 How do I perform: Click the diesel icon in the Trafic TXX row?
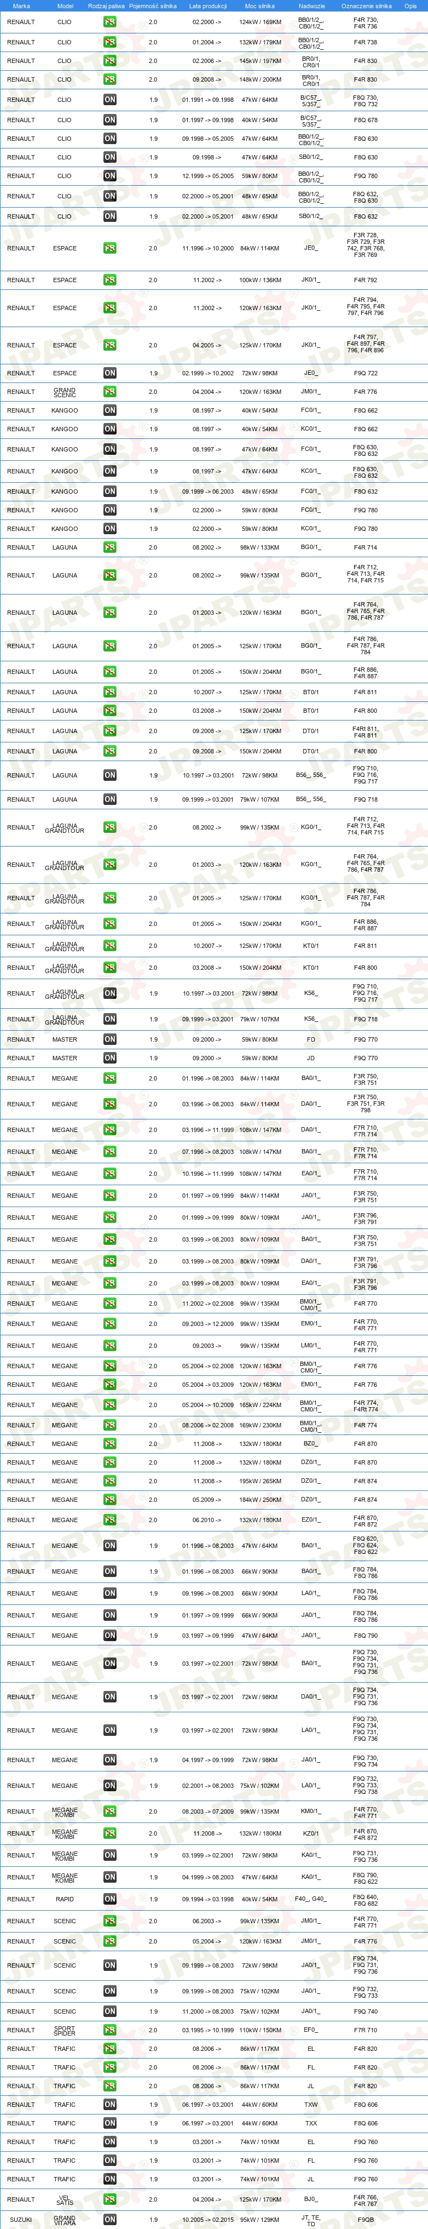tap(110, 2123)
